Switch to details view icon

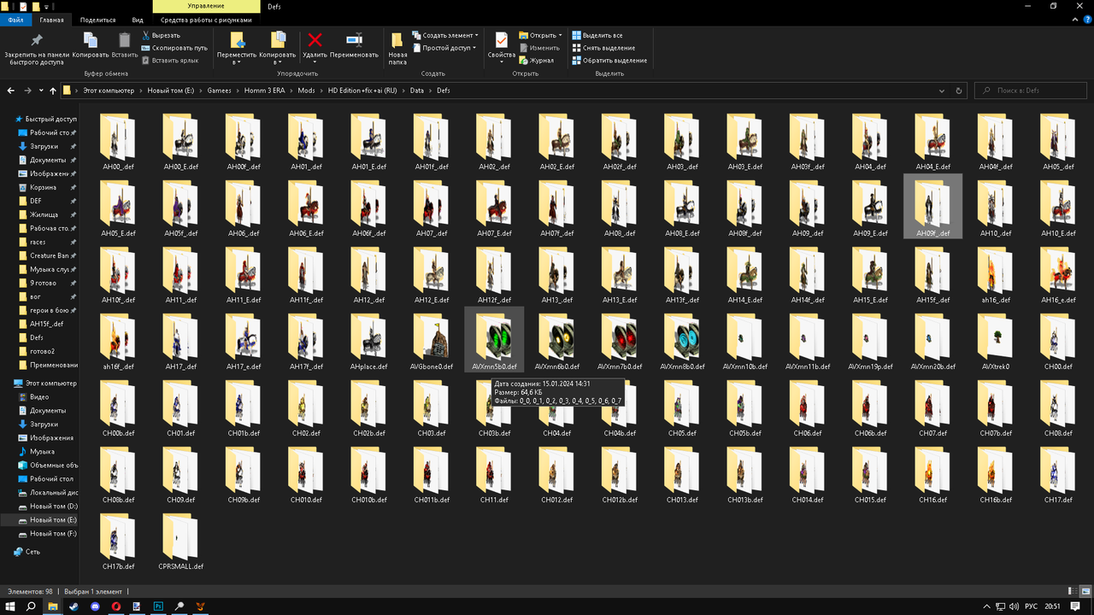pyautogui.click(x=1073, y=591)
